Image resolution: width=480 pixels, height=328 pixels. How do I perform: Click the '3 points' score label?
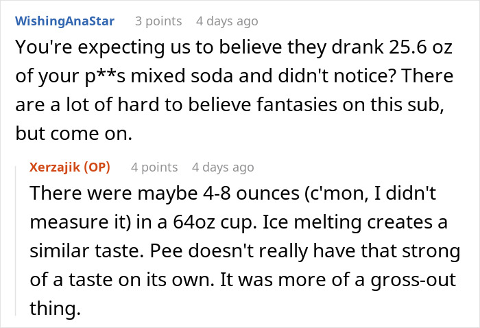tap(158, 21)
